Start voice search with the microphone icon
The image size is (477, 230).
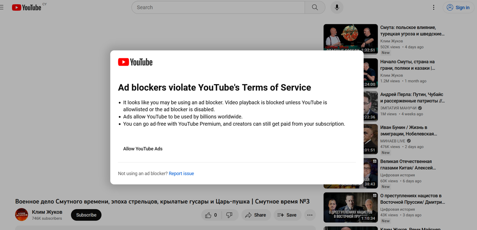coord(337,7)
